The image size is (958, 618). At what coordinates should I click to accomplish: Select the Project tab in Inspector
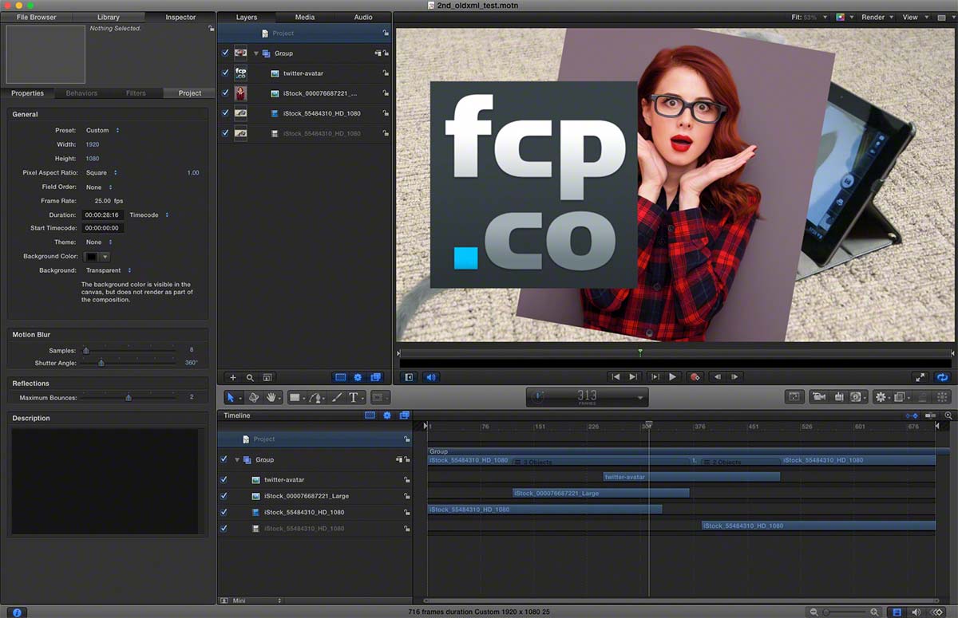pyautogui.click(x=189, y=93)
